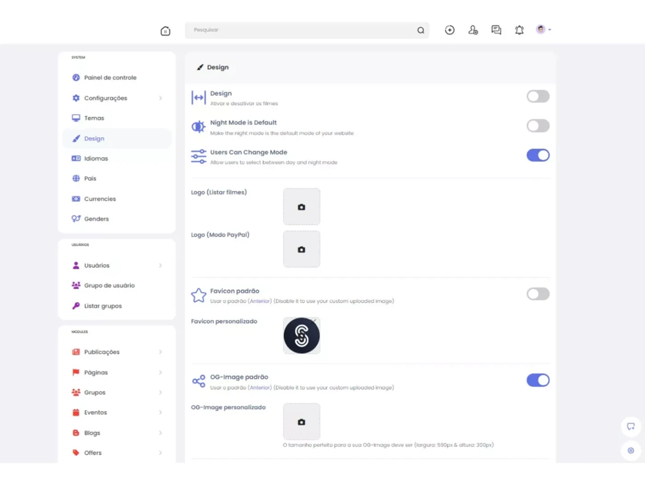Image resolution: width=645 pixels, height=485 pixels.
Task: Enable Night Mode is Default toggle
Action: [538, 126]
